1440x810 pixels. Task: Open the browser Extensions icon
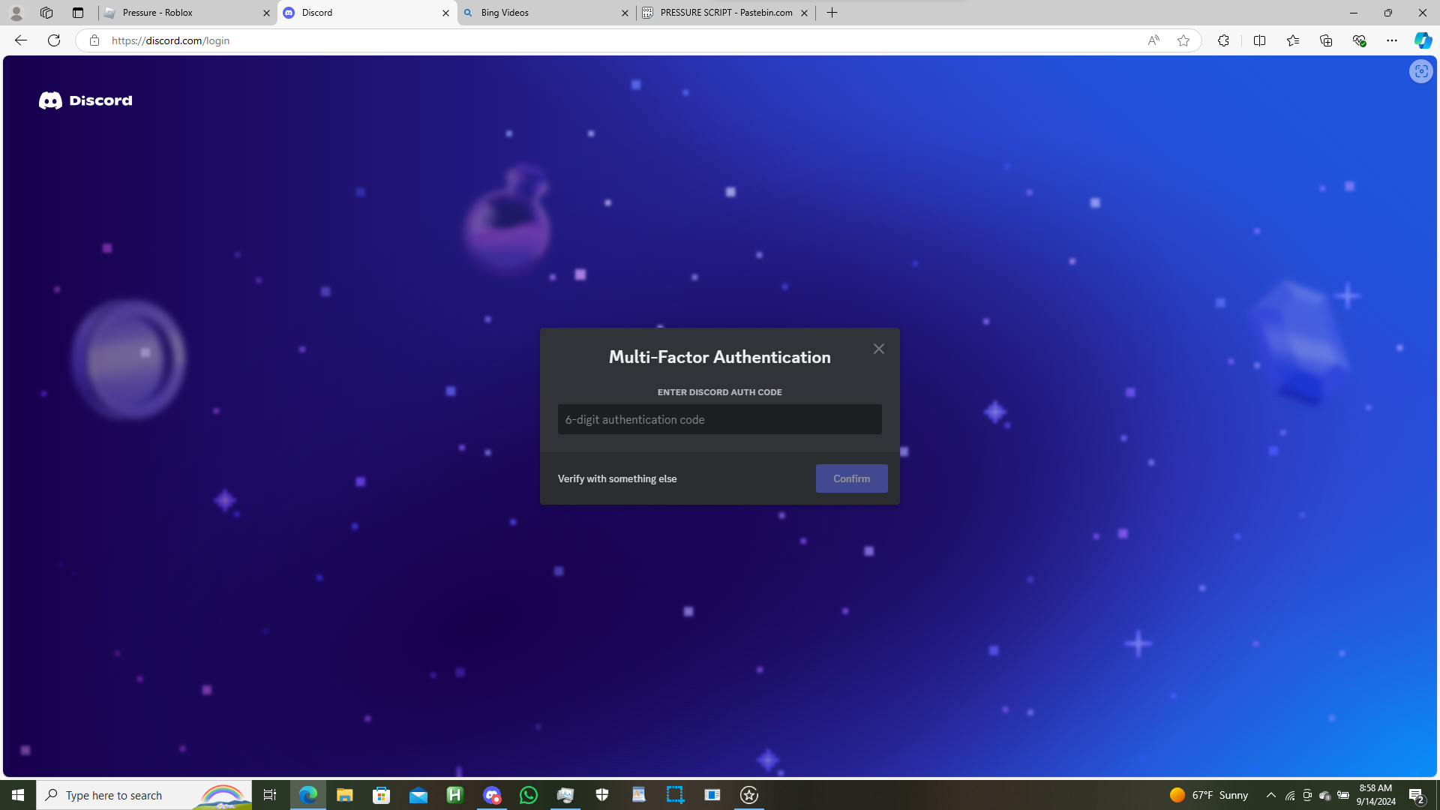1222,40
